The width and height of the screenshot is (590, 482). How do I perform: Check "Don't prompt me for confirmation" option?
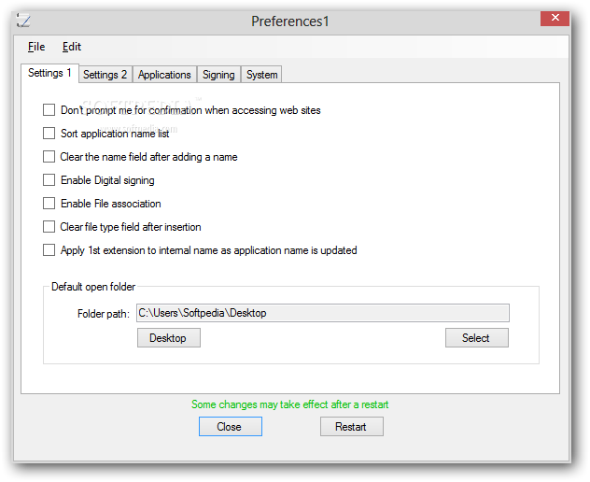click(49, 110)
